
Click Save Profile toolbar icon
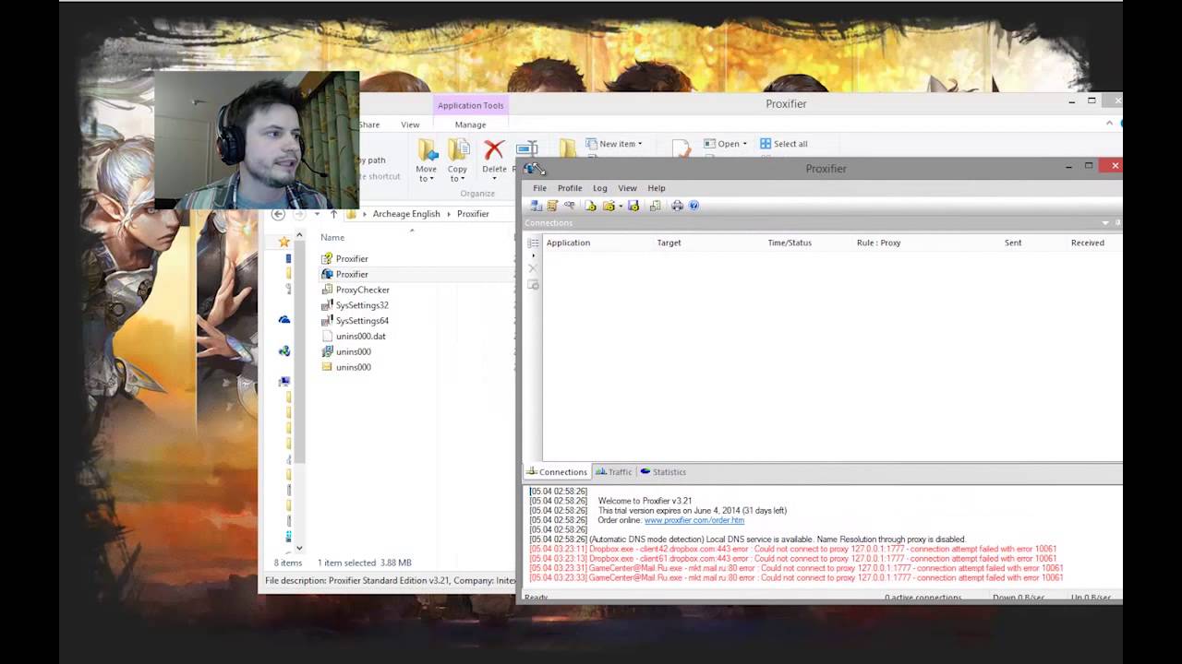pyautogui.click(x=633, y=206)
